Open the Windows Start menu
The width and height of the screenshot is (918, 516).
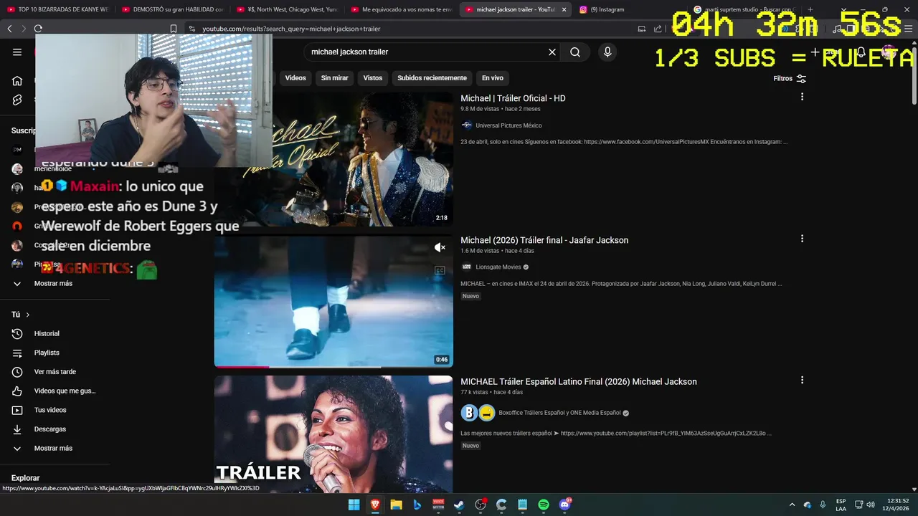[x=354, y=505]
